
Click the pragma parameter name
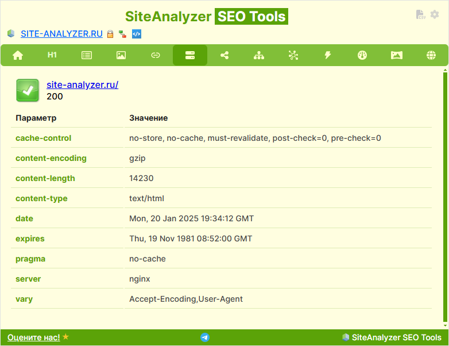[30, 259]
